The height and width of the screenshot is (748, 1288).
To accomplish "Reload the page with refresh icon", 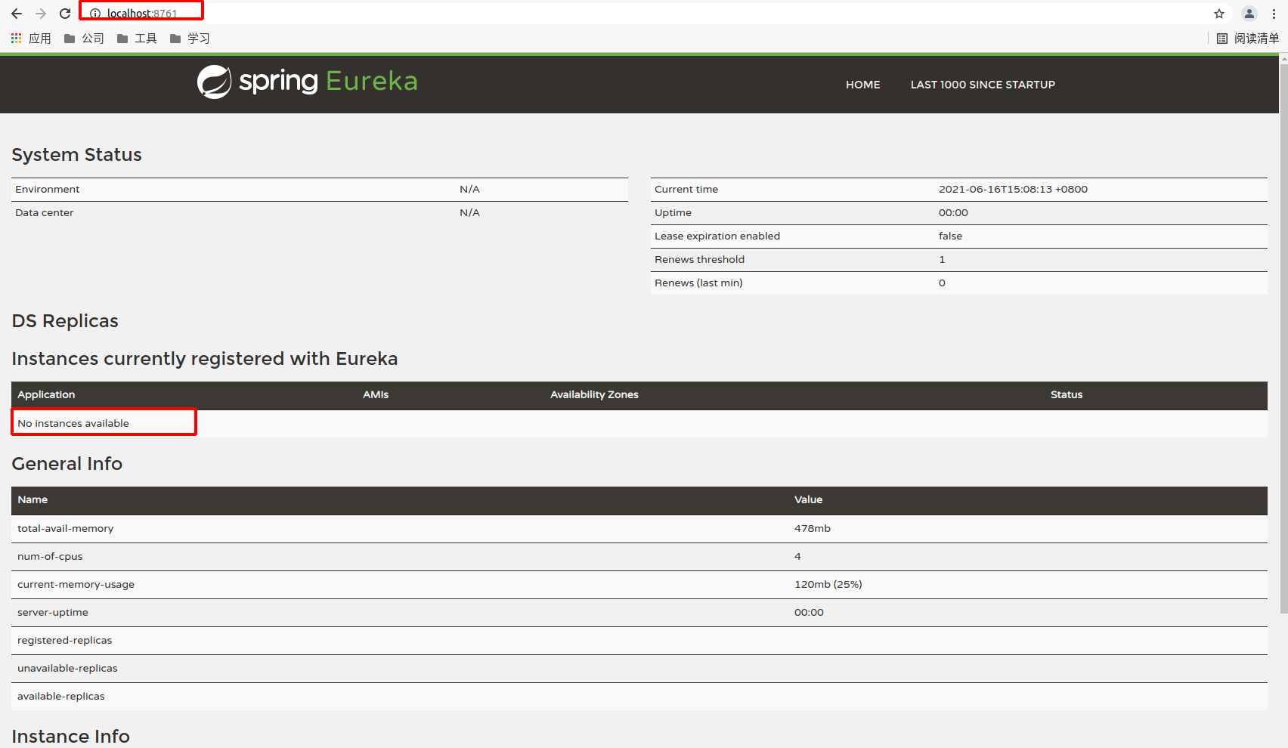I will [65, 14].
